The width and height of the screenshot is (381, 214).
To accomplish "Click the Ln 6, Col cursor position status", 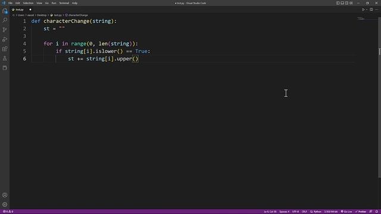I will 270,212.
